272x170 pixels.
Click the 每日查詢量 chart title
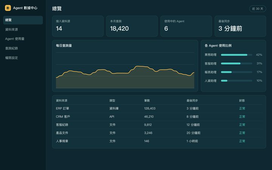[x=64, y=46]
